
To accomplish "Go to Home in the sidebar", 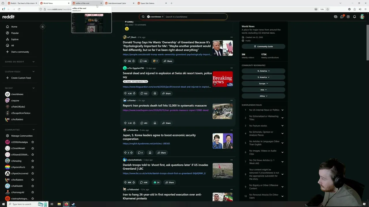I will 14,27.
